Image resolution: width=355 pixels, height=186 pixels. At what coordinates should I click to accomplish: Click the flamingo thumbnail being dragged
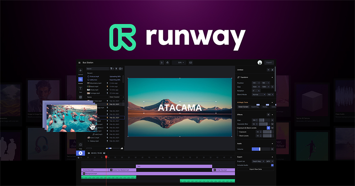pyautogui.click(x=72, y=118)
